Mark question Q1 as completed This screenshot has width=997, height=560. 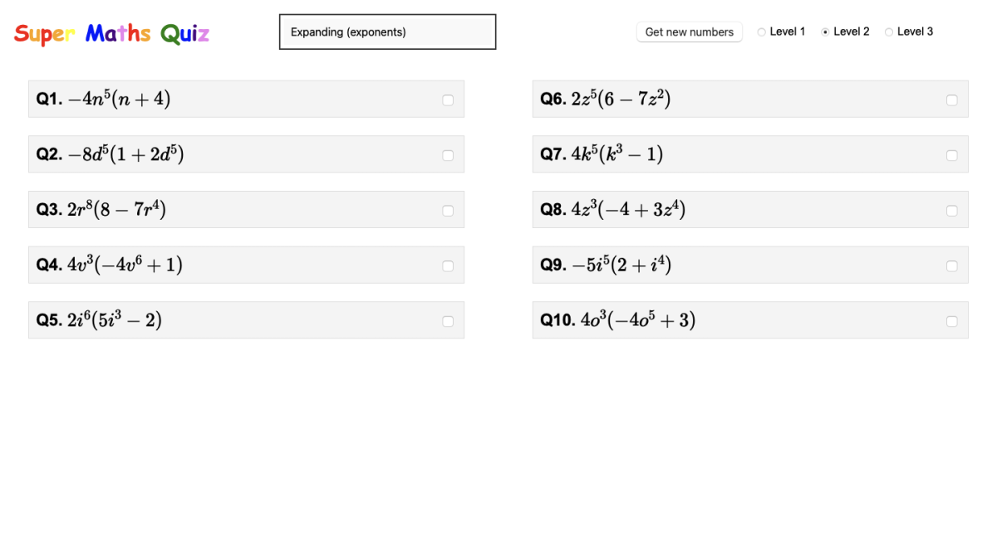pyautogui.click(x=448, y=100)
